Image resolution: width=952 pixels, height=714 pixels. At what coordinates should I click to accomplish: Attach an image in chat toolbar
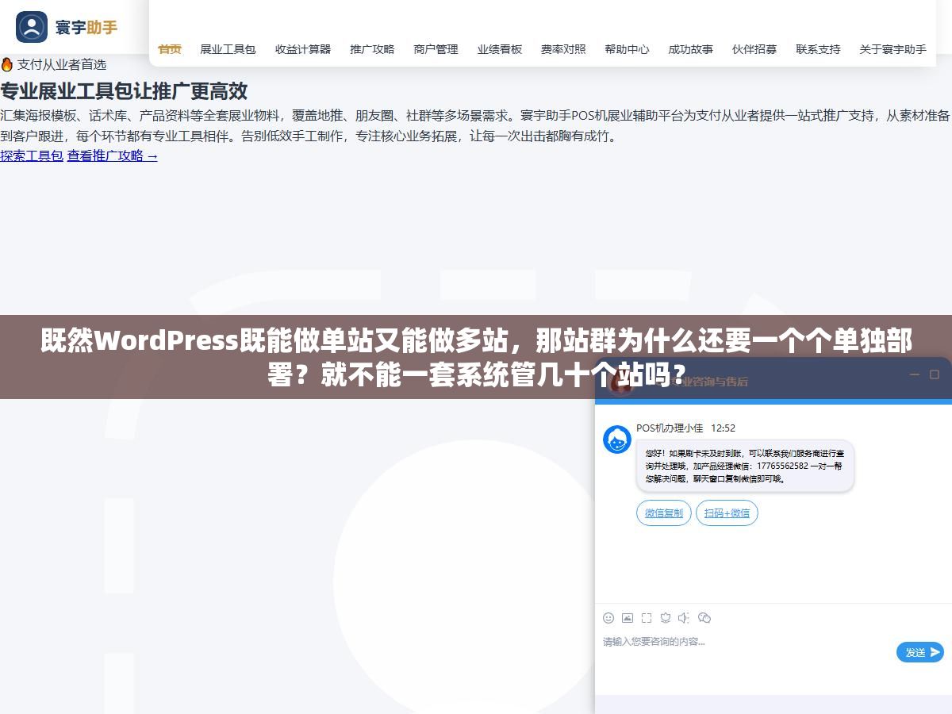click(628, 618)
